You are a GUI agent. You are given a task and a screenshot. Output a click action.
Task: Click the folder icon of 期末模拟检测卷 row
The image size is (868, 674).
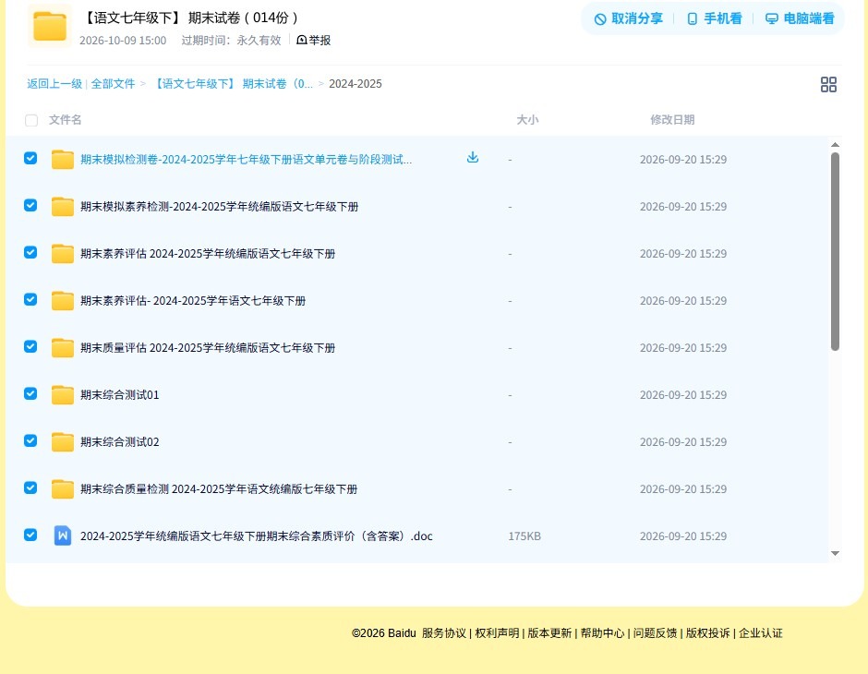coord(63,160)
